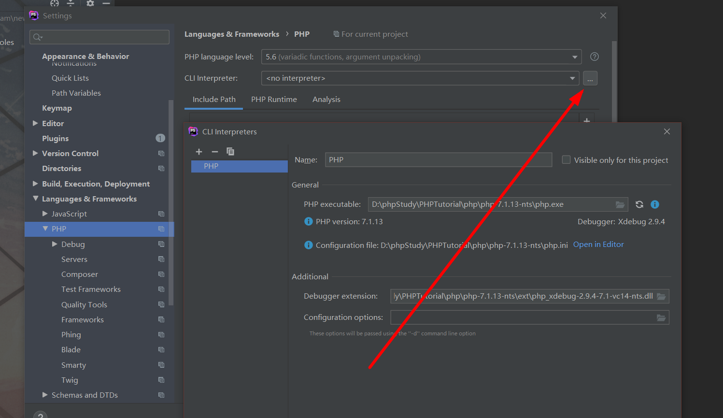Expand Build, Execution, Deployment node
The image size is (723, 418).
(x=35, y=184)
